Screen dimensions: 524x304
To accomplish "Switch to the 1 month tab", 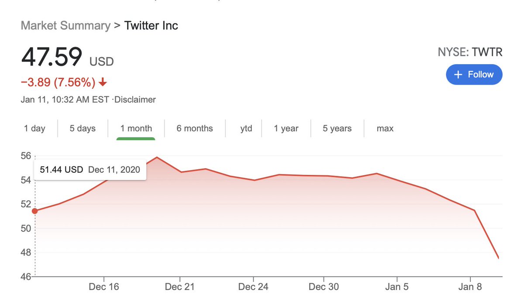I will (x=136, y=129).
